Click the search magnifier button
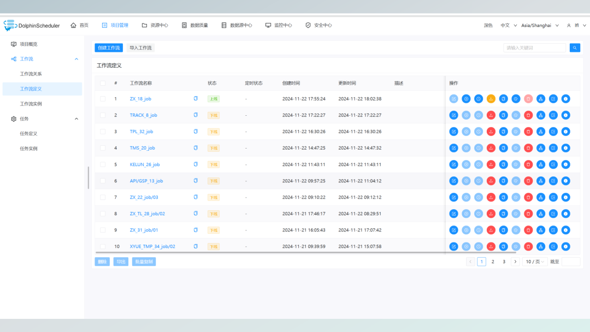The width and height of the screenshot is (590, 332). pyautogui.click(x=575, y=48)
